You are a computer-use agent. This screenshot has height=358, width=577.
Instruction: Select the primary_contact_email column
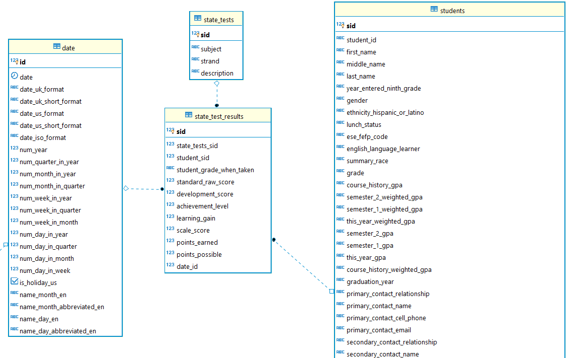(x=379, y=330)
